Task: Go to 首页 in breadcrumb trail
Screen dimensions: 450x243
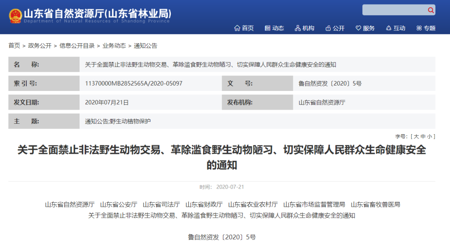Action: tap(14, 46)
